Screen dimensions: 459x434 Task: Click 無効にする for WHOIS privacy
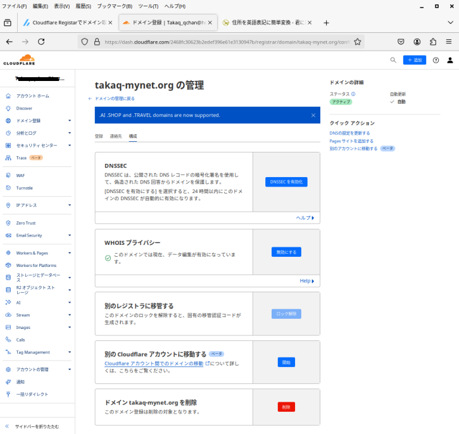286,252
